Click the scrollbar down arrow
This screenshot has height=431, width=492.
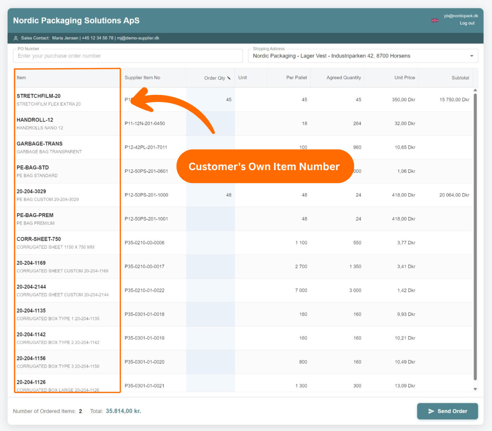point(475,389)
